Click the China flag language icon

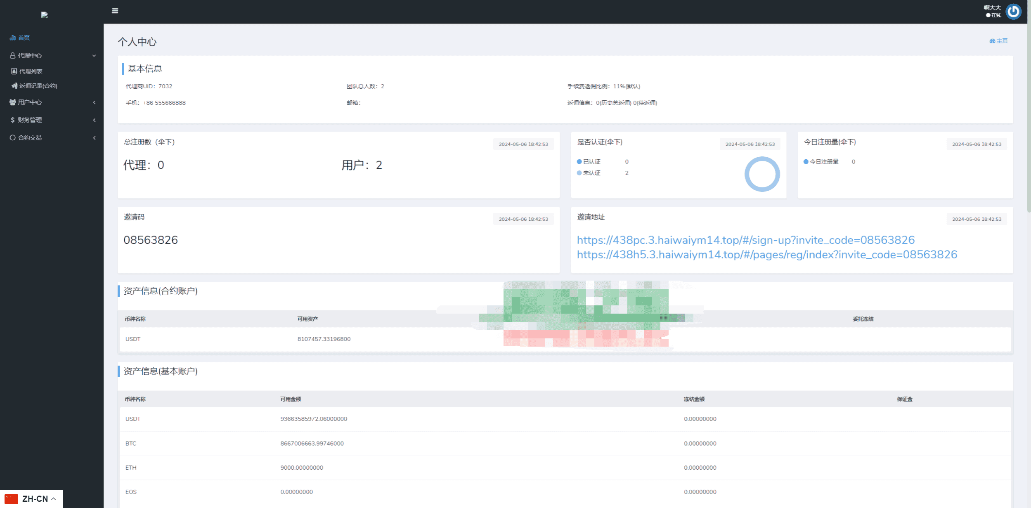tap(11, 499)
